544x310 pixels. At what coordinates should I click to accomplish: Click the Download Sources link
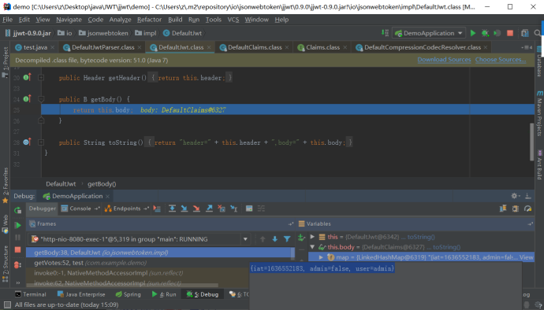coord(444,60)
